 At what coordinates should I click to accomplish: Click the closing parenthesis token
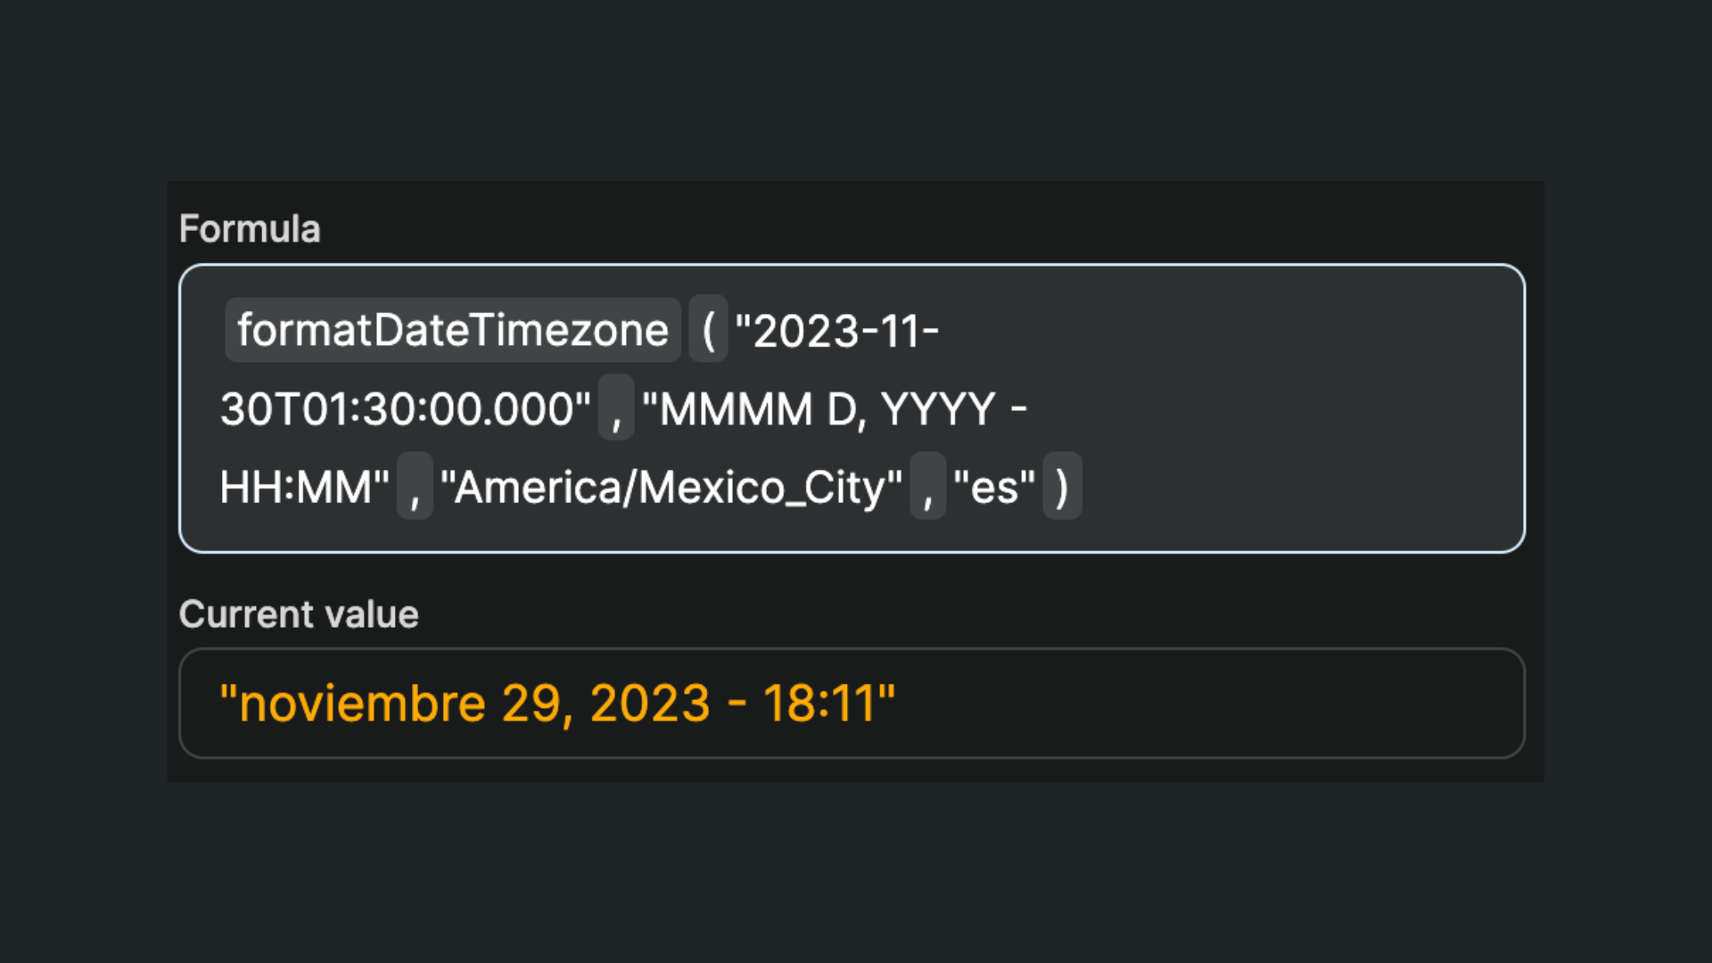(x=1063, y=488)
